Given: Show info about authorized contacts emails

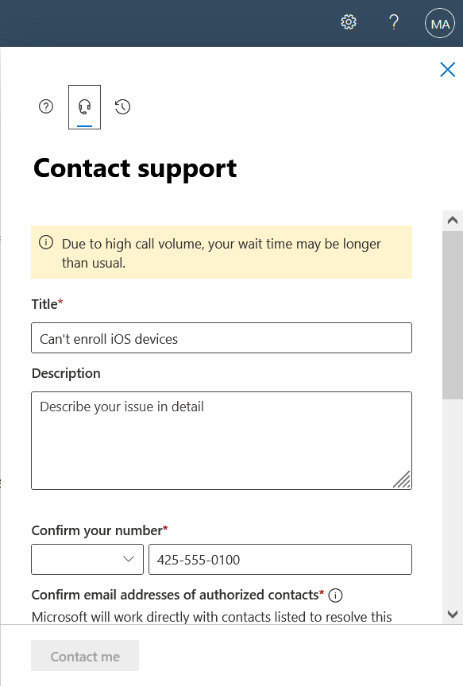Looking at the screenshot, I should 335,595.
